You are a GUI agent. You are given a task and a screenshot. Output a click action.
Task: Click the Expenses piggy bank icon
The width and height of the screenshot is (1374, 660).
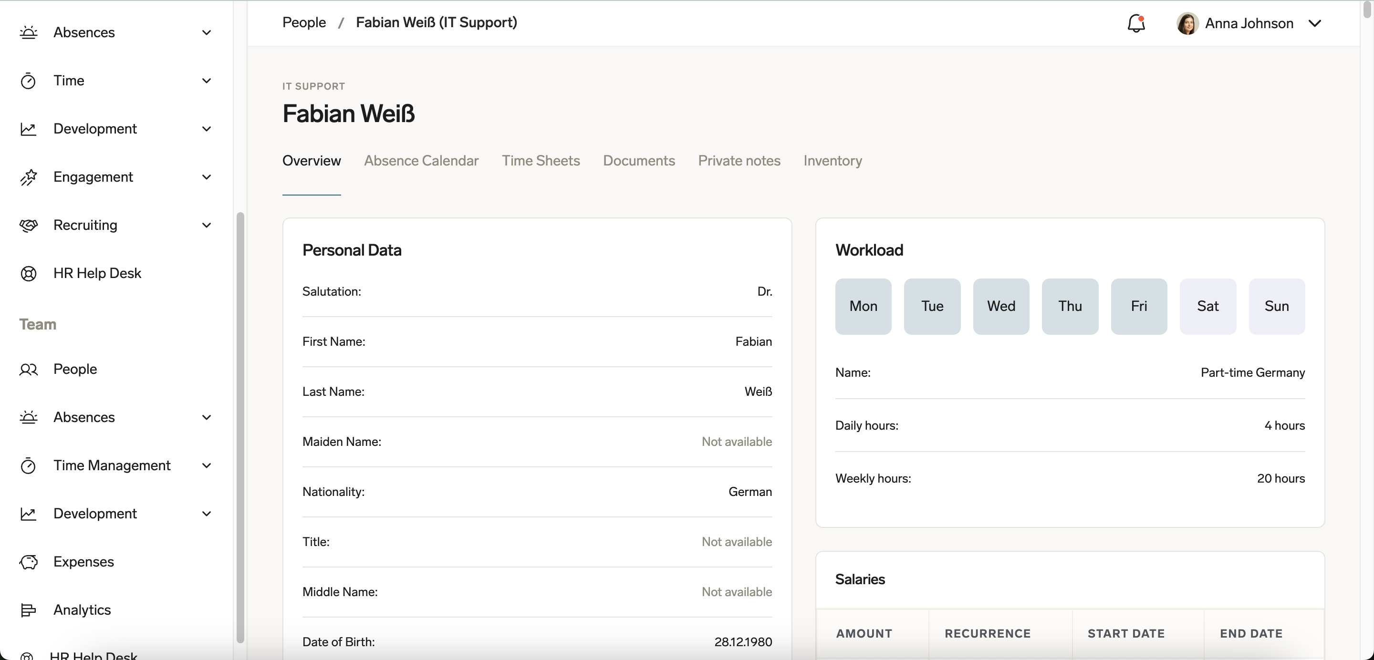[28, 561]
